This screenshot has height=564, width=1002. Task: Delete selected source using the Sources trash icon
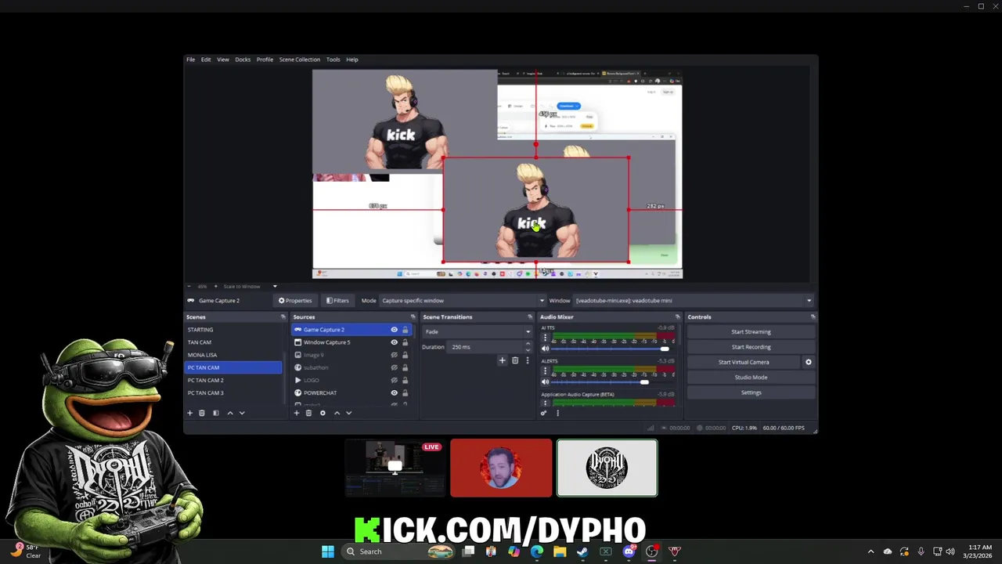coord(308,413)
